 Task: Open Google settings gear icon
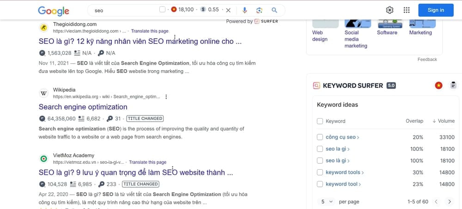[x=389, y=10]
